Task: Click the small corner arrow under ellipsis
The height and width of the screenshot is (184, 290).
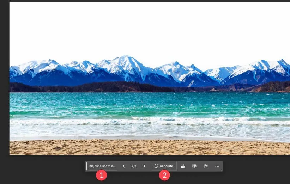Action: 221,170
